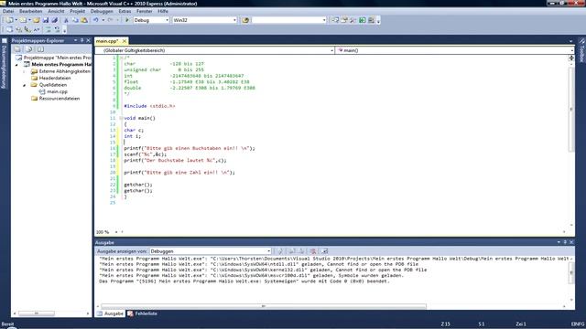Open the Ansicht menu
Image resolution: width=586 pixels, height=329 pixels.
(x=56, y=11)
